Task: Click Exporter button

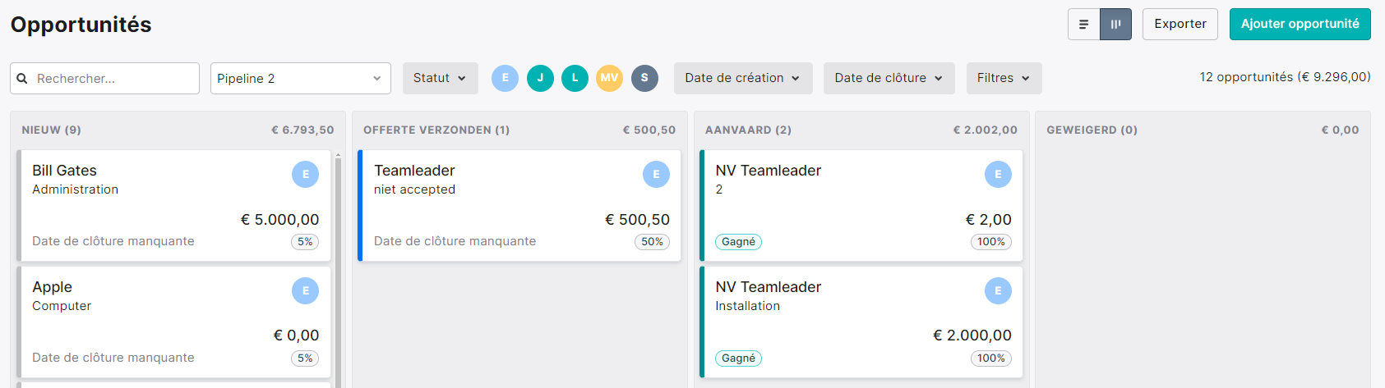Action: point(1180,24)
